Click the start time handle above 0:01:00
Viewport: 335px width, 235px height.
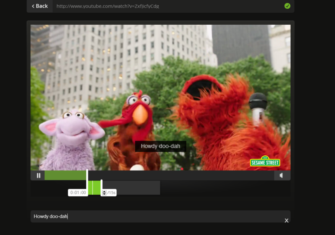(87, 179)
